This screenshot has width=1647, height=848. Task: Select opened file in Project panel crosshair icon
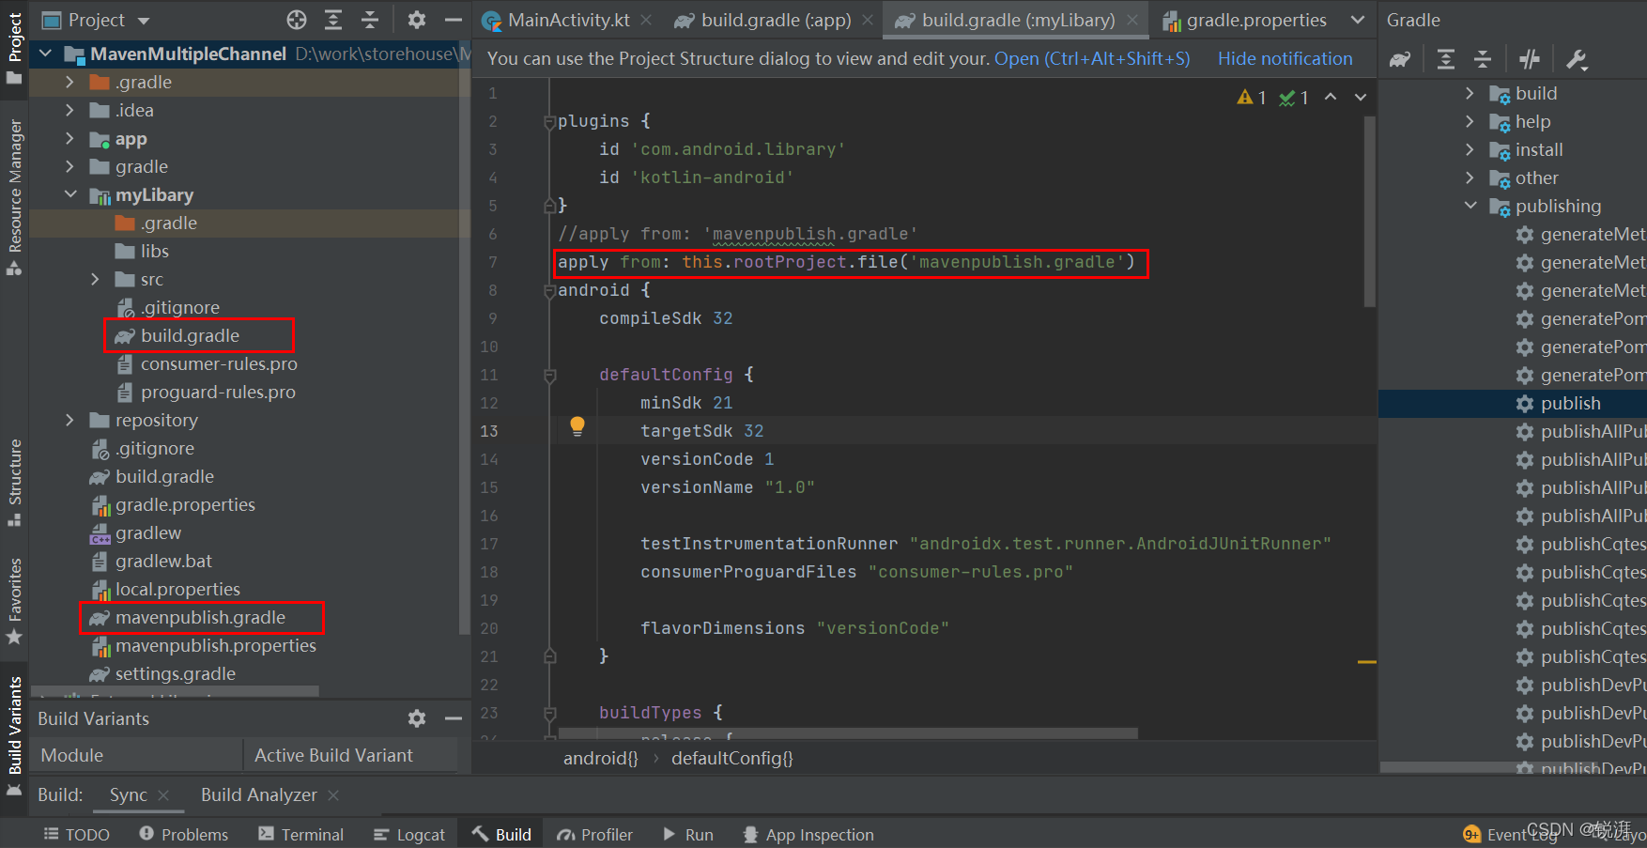tap(296, 19)
